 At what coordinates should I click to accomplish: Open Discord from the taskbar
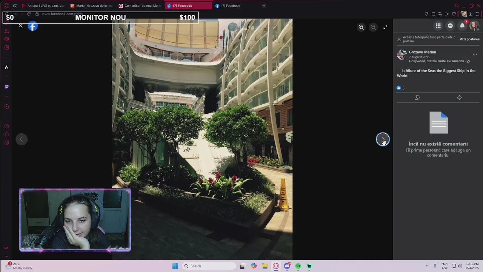[x=287, y=266]
